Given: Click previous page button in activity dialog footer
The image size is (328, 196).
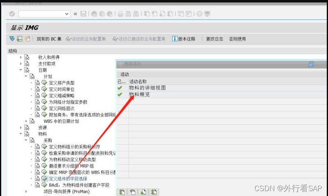Looking at the screenshot, I should 133,192.
